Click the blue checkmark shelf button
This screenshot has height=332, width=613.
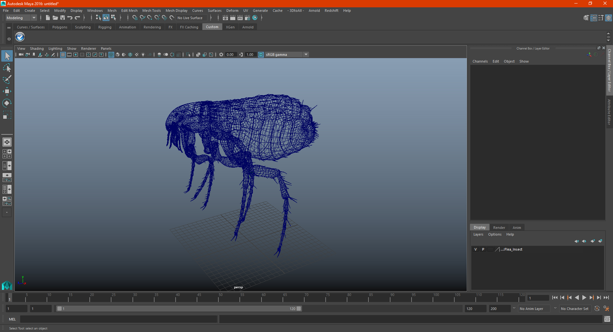20,37
